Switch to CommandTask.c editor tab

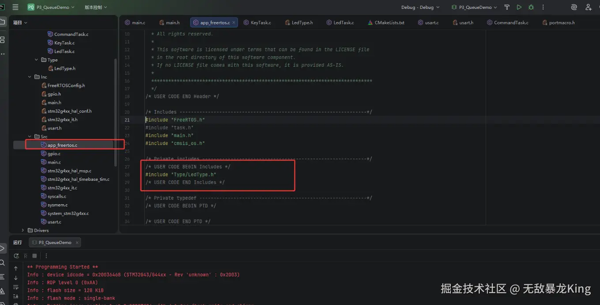click(x=507, y=23)
